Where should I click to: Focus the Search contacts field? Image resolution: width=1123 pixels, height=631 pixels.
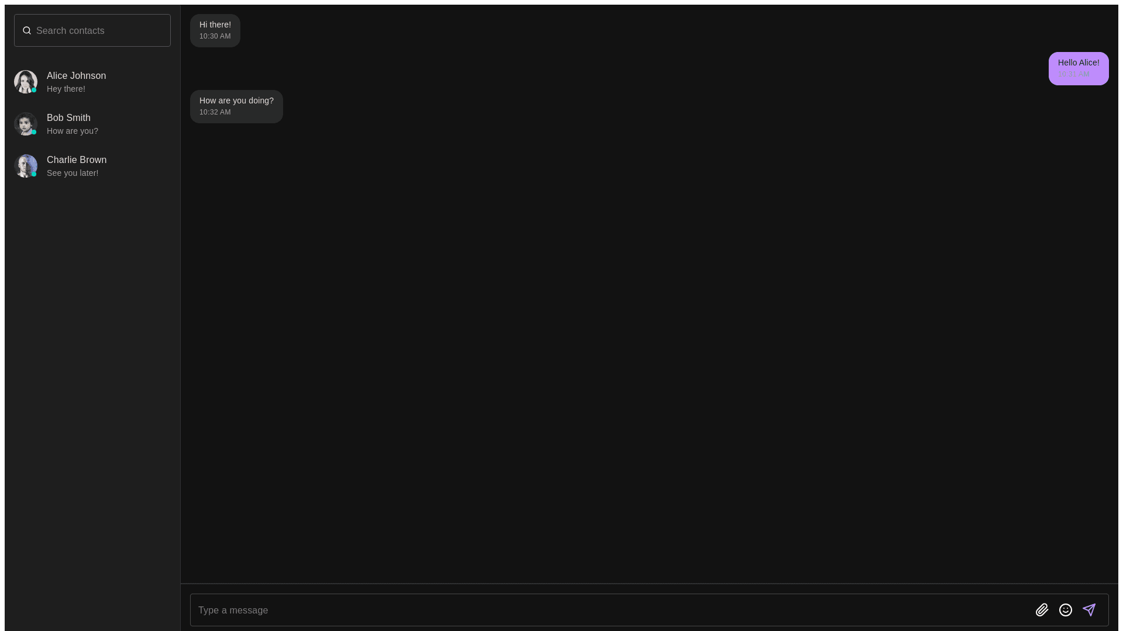92,30
